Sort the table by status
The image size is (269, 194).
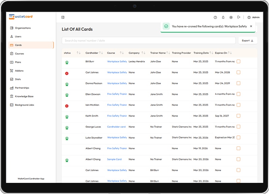[79, 53]
